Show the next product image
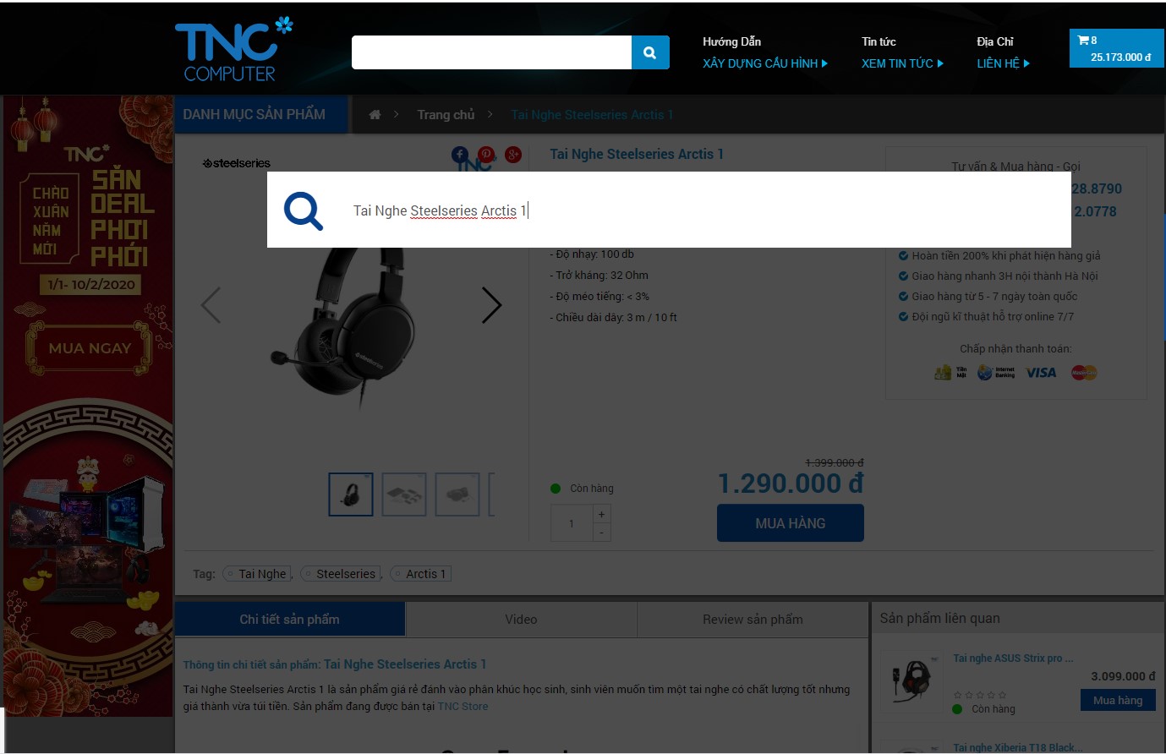Viewport: 1166px width, 754px height. pos(491,305)
